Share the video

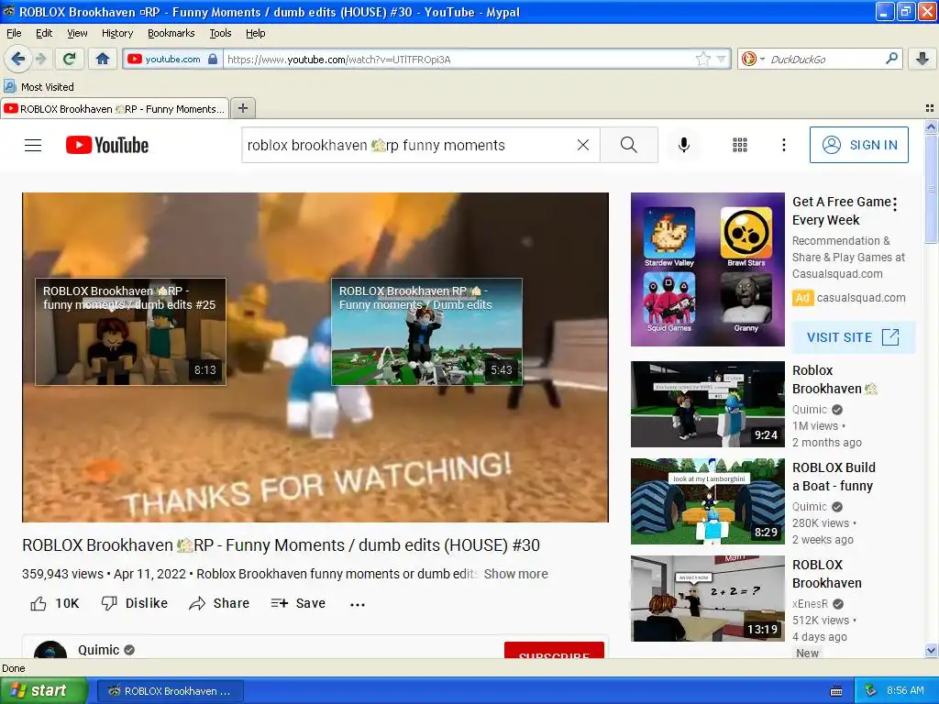[219, 603]
